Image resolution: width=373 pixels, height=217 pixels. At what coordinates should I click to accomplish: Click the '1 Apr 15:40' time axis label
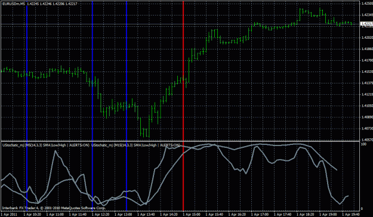(x=214, y=215)
